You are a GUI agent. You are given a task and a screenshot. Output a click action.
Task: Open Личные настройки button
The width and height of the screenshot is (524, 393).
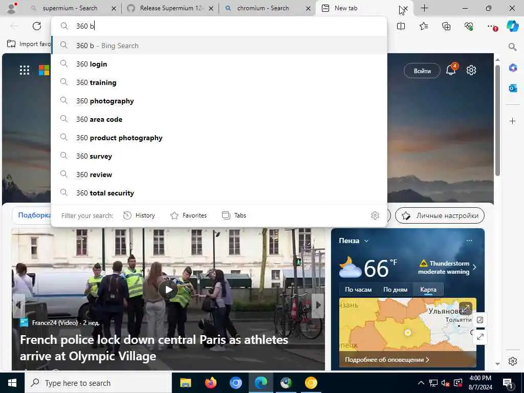pyautogui.click(x=440, y=215)
